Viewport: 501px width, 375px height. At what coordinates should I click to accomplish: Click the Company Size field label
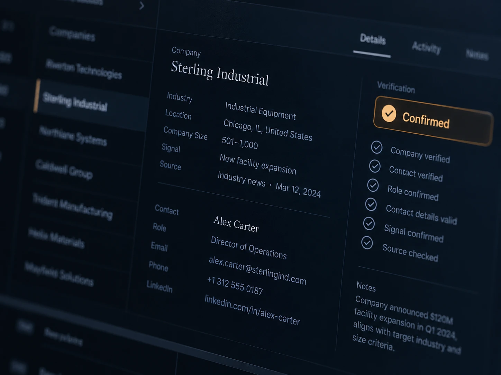point(185,133)
